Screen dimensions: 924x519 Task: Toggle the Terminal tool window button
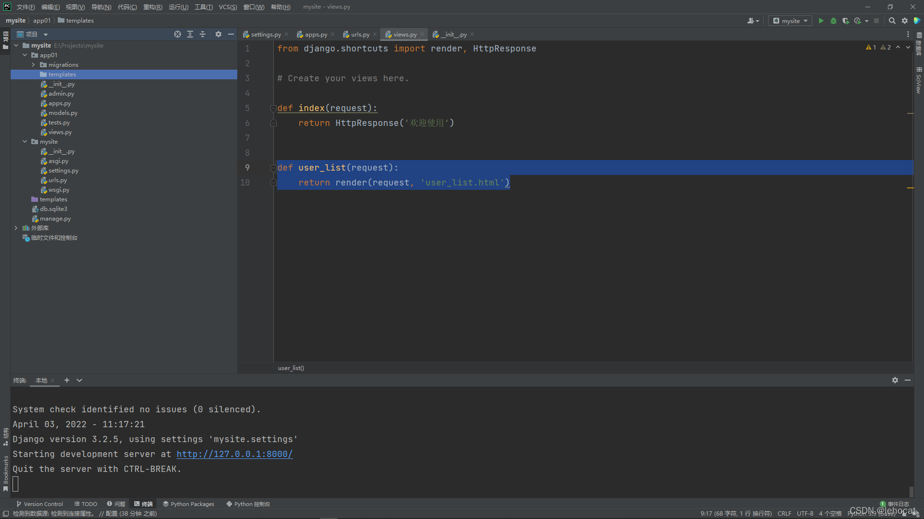point(143,504)
